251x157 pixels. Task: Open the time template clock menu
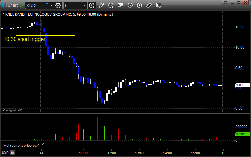(x=92, y=5)
